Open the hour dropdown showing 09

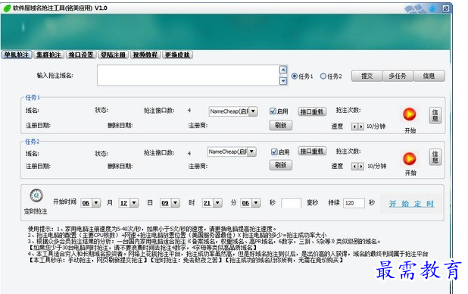pos(176,203)
